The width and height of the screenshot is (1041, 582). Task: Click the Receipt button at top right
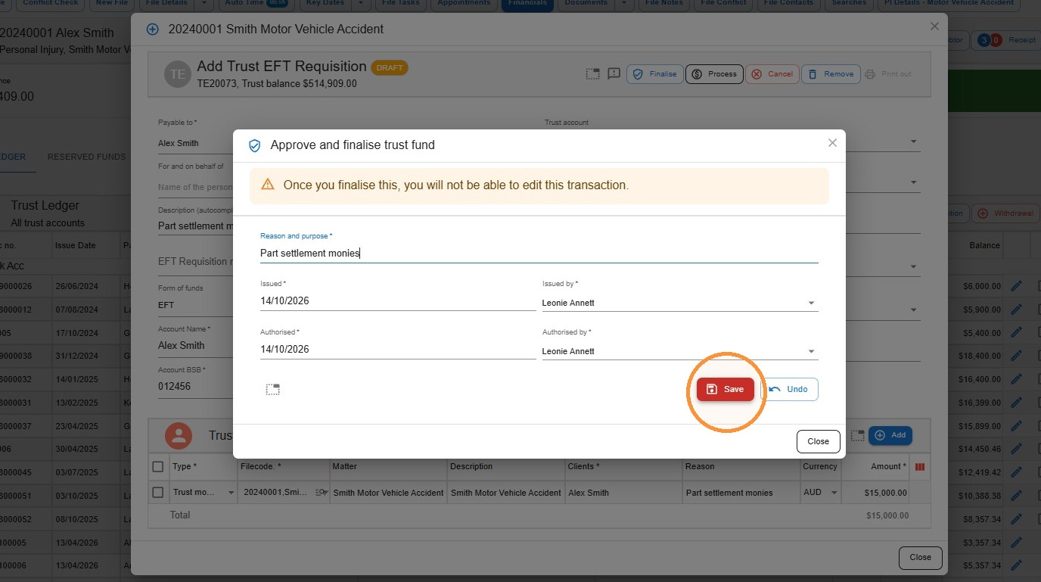pos(1006,40)
